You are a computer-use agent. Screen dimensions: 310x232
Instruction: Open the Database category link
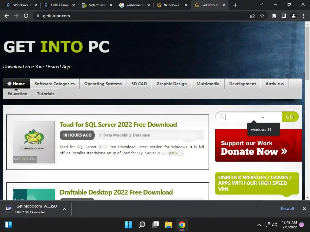coord(141,135)
